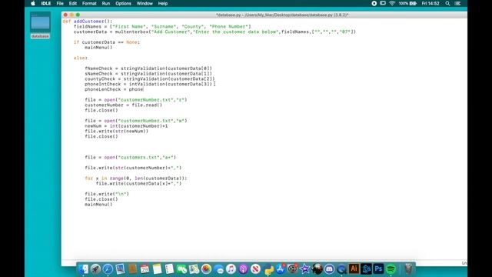Open the Window menu
This screenshot has width=492, height=277.
pyautogui.click(x=145, y=3)
